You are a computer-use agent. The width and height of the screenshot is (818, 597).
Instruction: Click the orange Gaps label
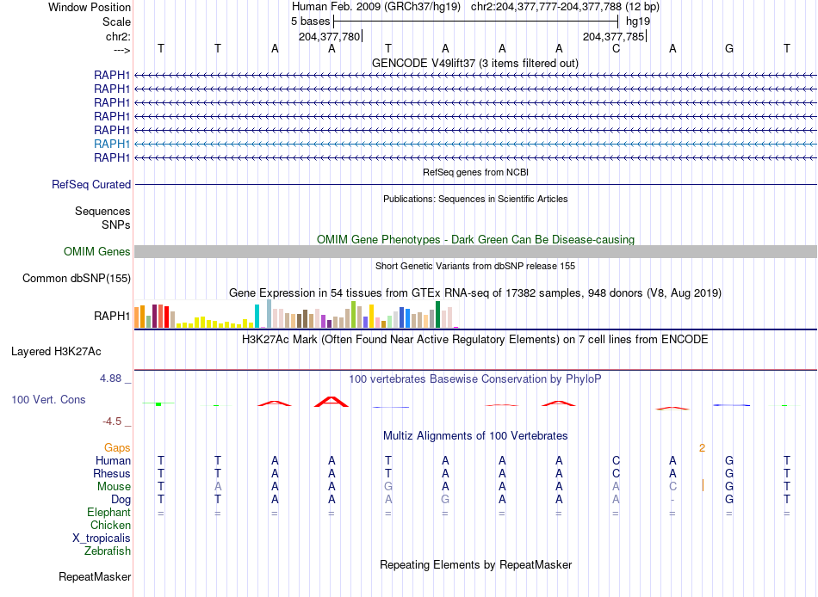pos(117,448)
